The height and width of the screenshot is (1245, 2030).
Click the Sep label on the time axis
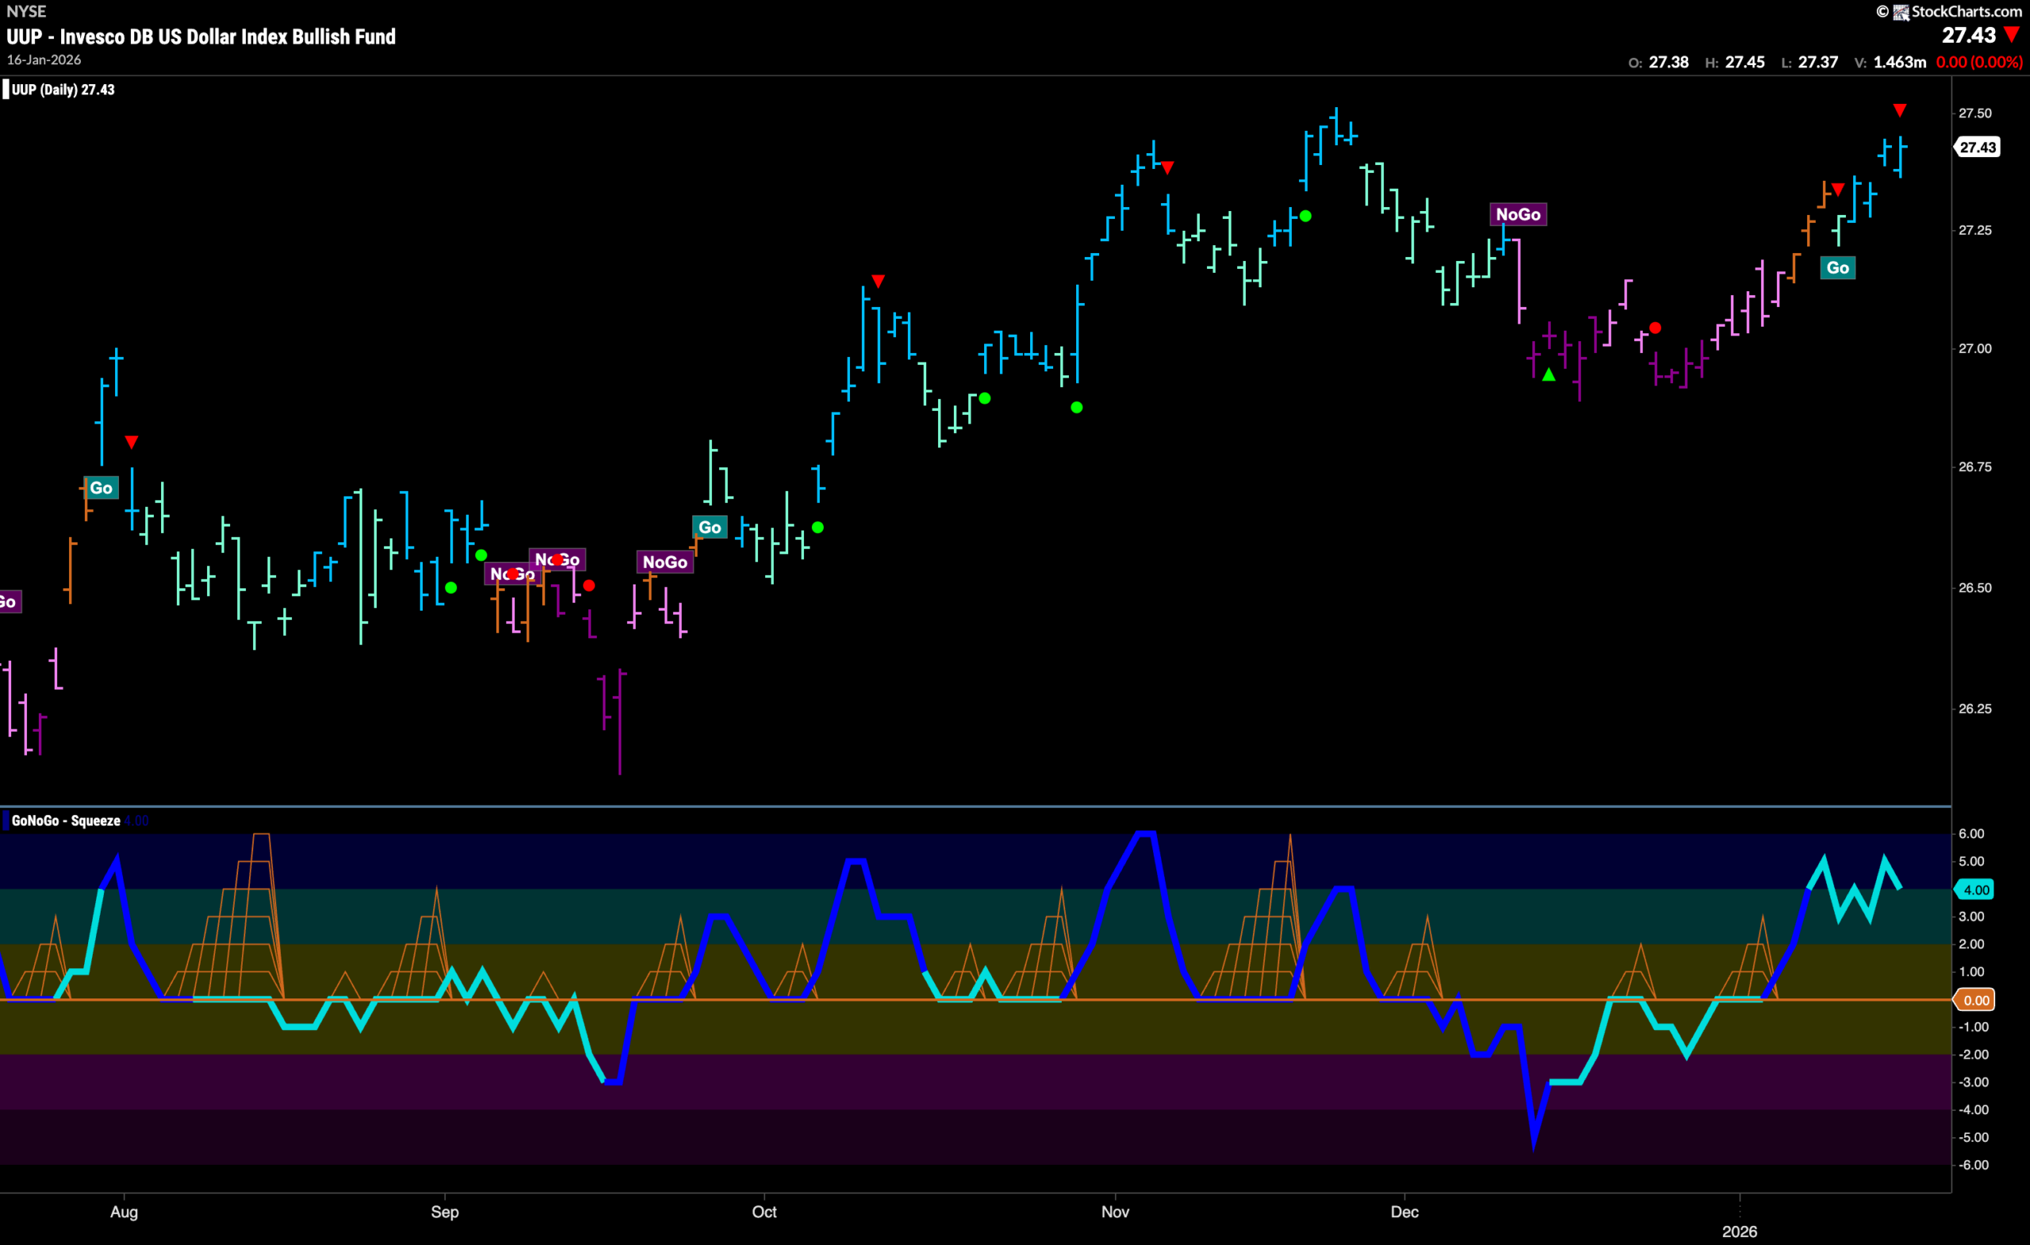pyautogui.click(x=445, y=1212)
